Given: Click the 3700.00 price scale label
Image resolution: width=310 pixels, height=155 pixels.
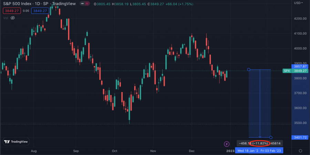Looking at the screenshot, I should [300, 93].
